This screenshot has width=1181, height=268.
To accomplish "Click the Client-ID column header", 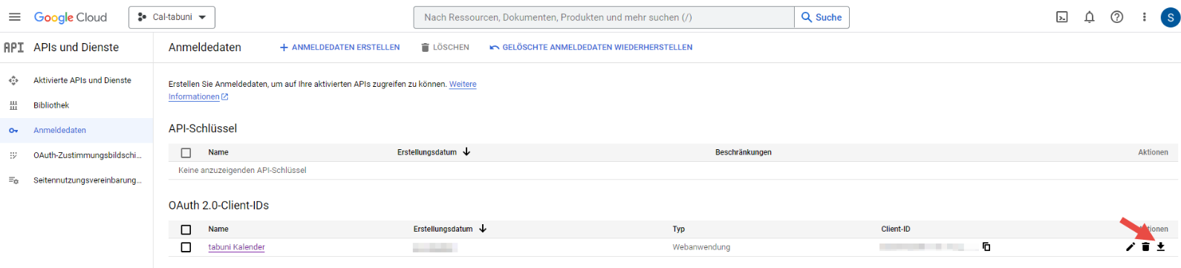I will point(896,229).
